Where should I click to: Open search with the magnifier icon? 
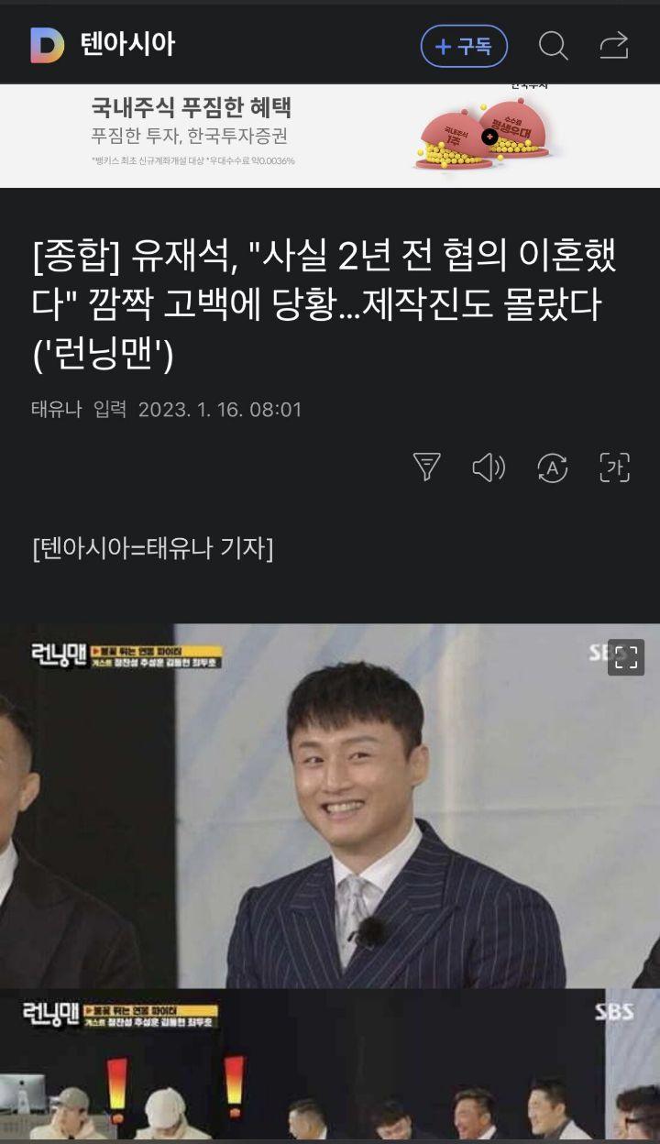pyautogui.click(x=553, y=46)
